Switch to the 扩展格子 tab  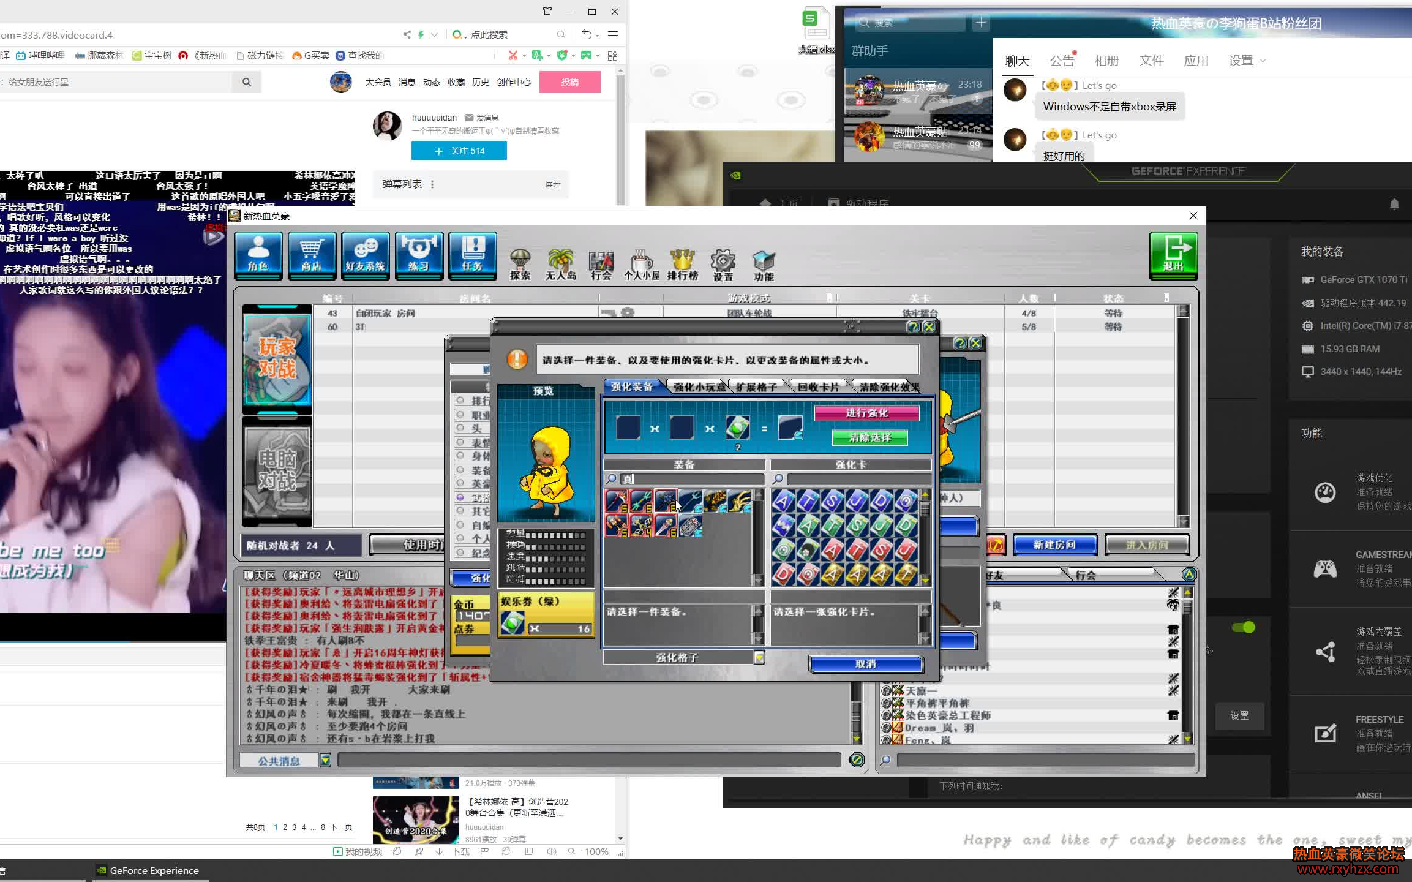(x=756, y=387)
